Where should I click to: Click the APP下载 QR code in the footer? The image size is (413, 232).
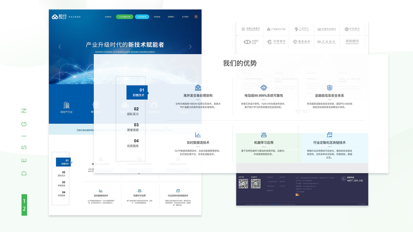click(243, 184)
